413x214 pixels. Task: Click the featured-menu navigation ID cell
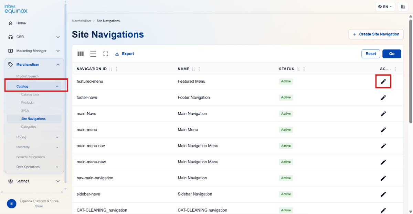[x=90, y=81]
